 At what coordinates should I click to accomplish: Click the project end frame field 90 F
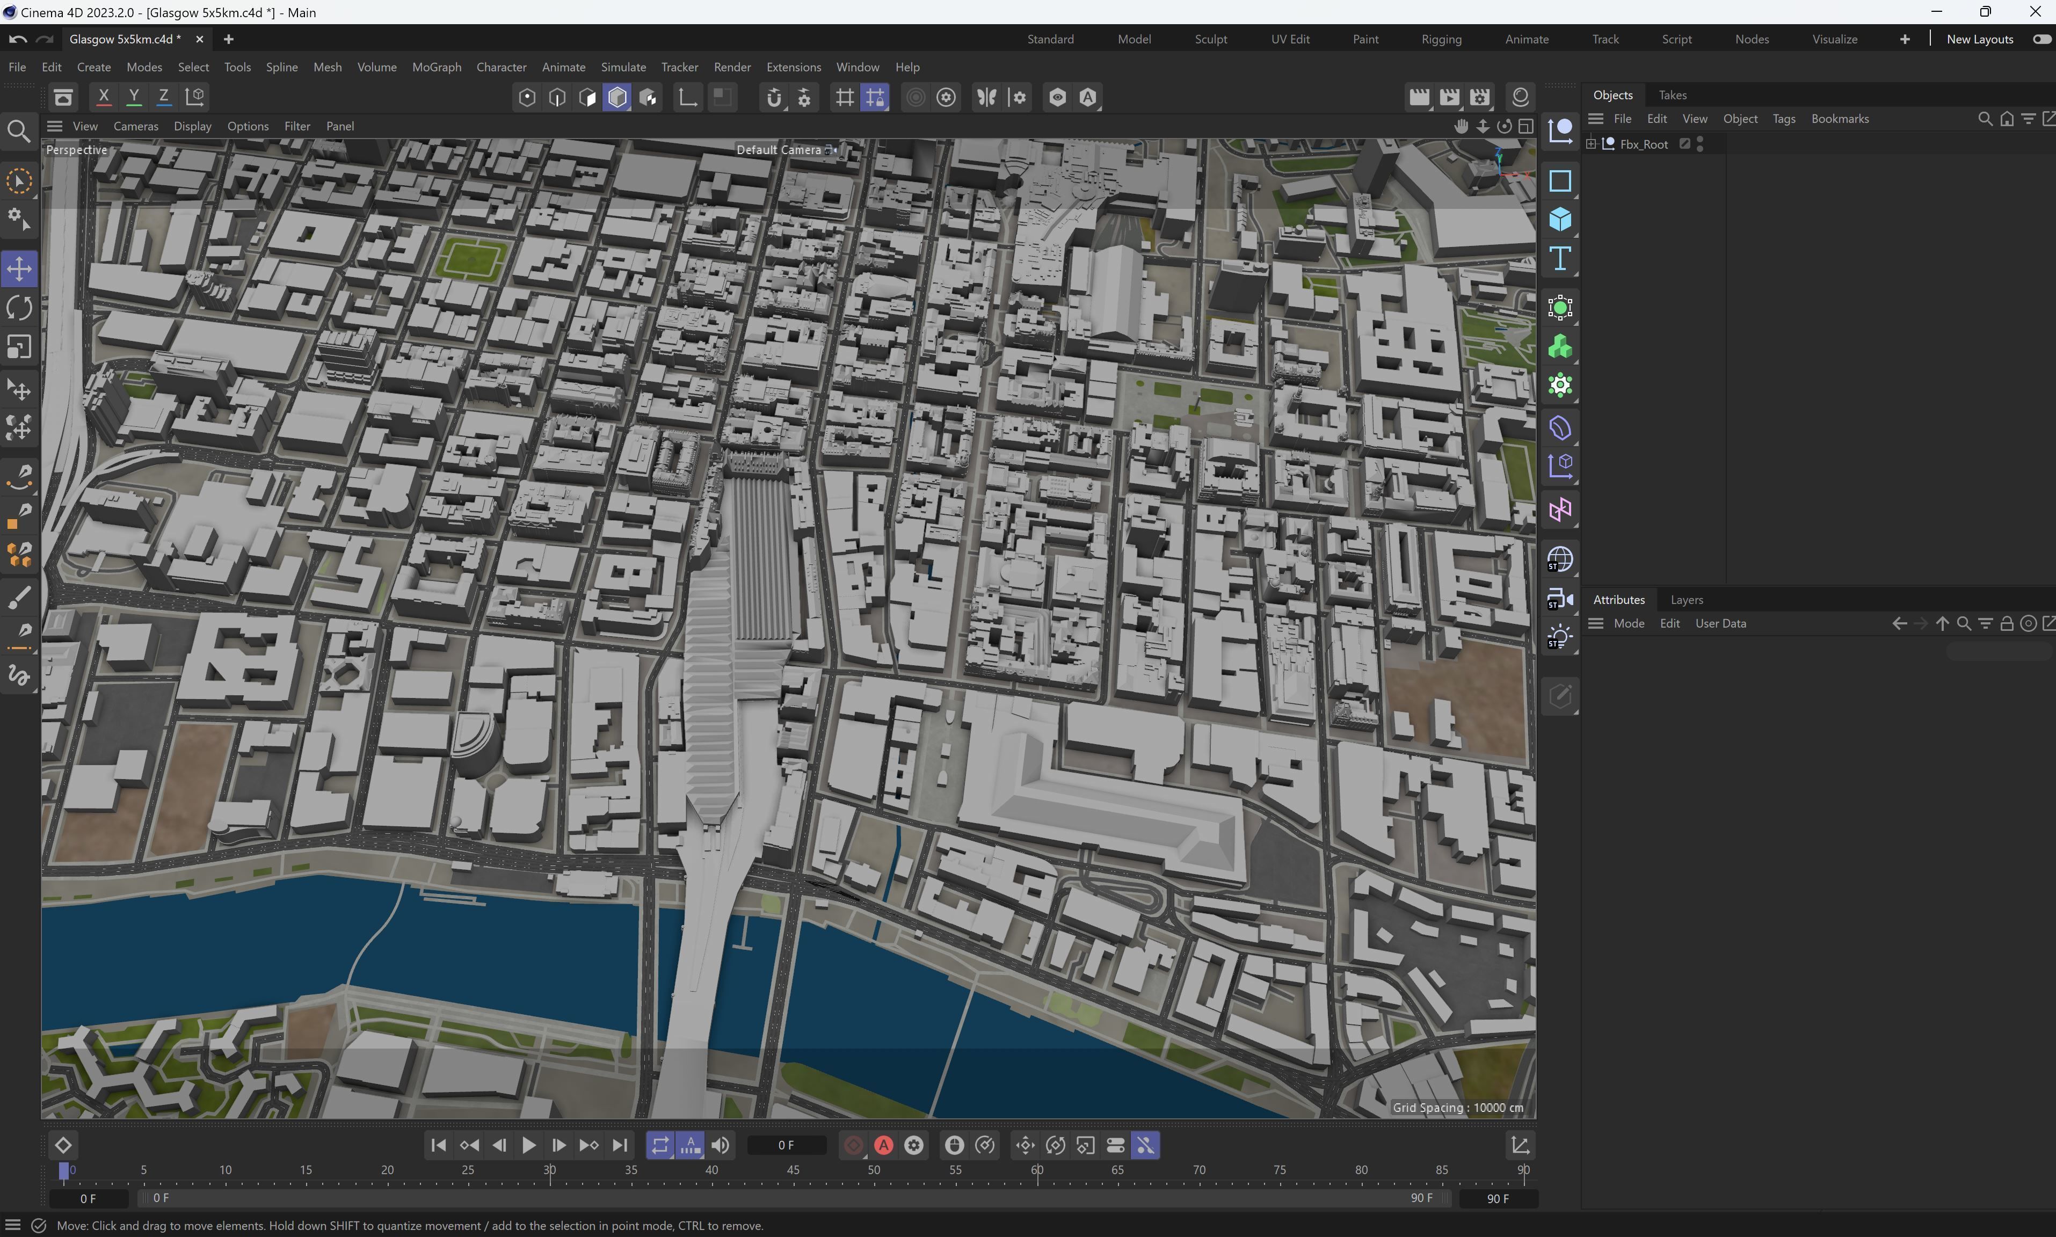tap(1498, 1199)
